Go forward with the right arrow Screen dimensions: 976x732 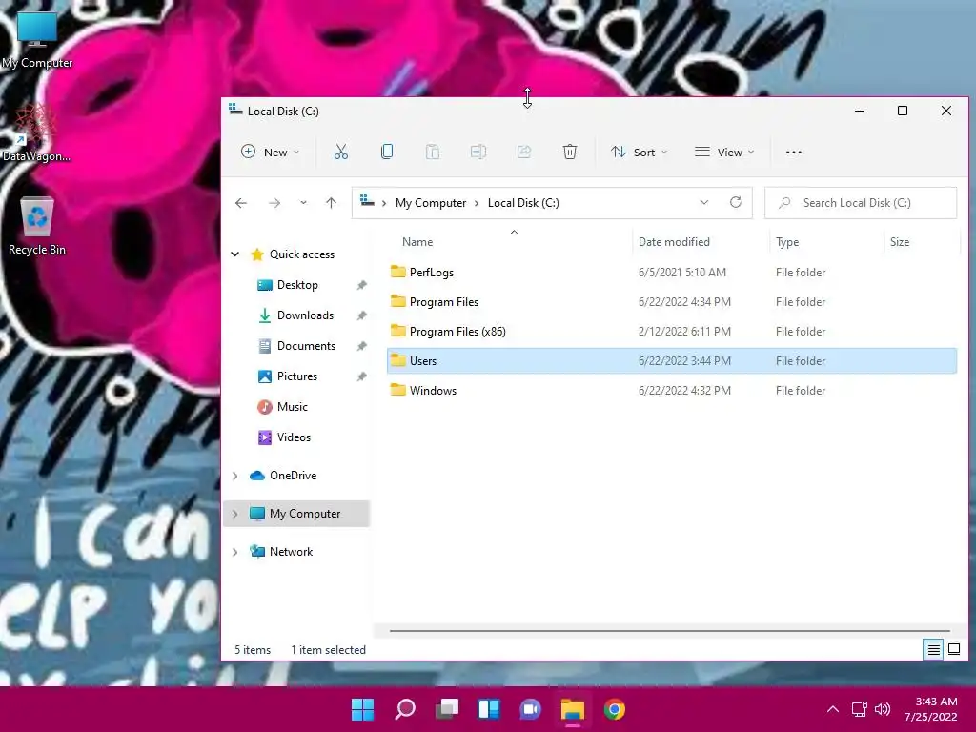tap(274, 203)
